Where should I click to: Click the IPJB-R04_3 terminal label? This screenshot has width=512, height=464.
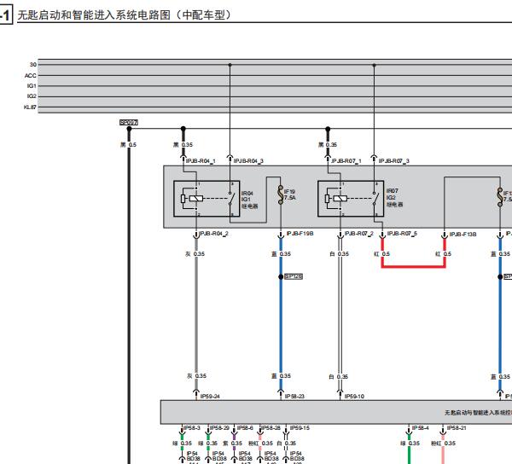pos(248,160)
